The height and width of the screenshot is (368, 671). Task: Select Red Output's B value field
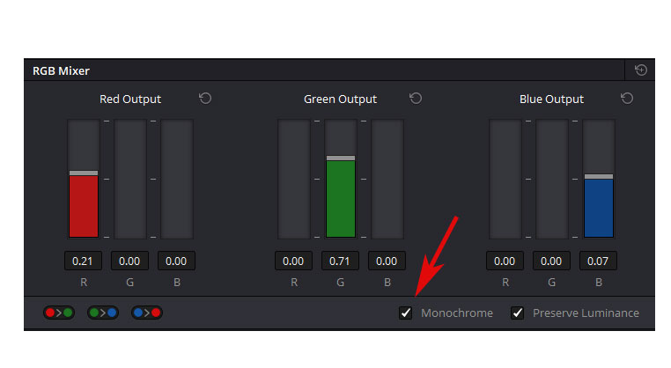point(176,261)
